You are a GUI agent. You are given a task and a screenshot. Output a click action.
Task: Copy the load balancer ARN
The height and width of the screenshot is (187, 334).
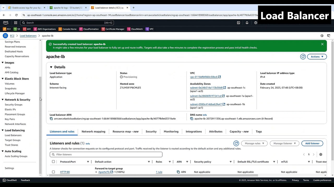point(51,119)
